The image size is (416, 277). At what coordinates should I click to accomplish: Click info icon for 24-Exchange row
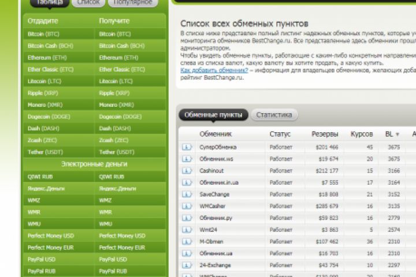187,265
